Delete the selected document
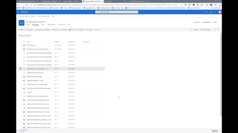 pyautogui.click(x=47, y=30)
